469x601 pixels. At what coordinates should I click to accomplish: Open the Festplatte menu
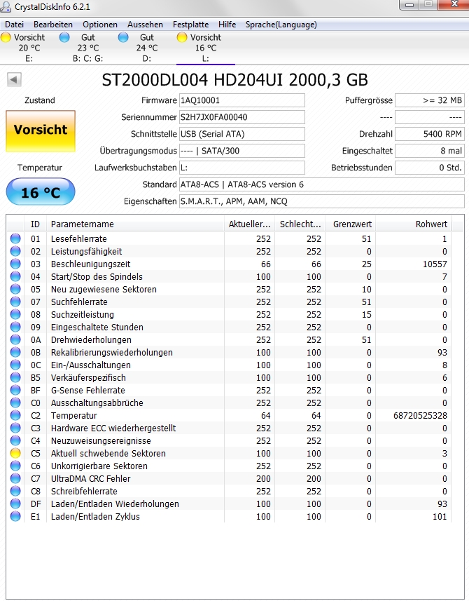[190, 25]
